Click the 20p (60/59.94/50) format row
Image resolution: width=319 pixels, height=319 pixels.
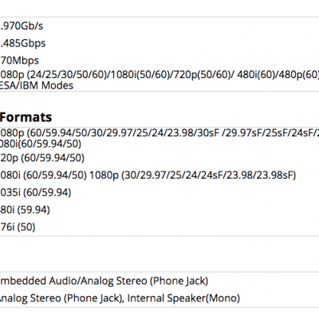42,158
